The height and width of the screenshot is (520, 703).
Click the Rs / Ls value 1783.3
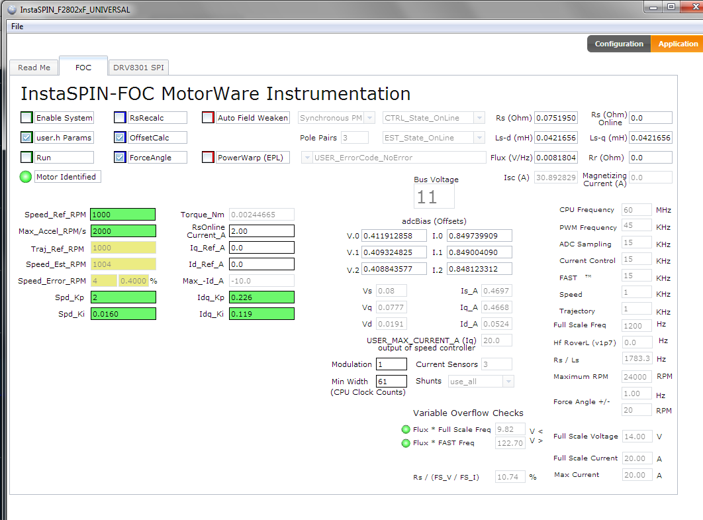point(637,358)
